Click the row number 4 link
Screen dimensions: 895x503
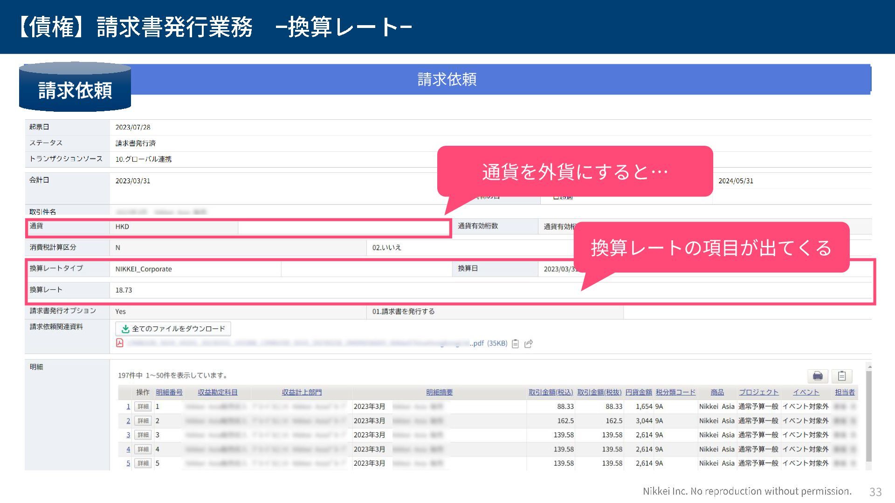(128, 449)
